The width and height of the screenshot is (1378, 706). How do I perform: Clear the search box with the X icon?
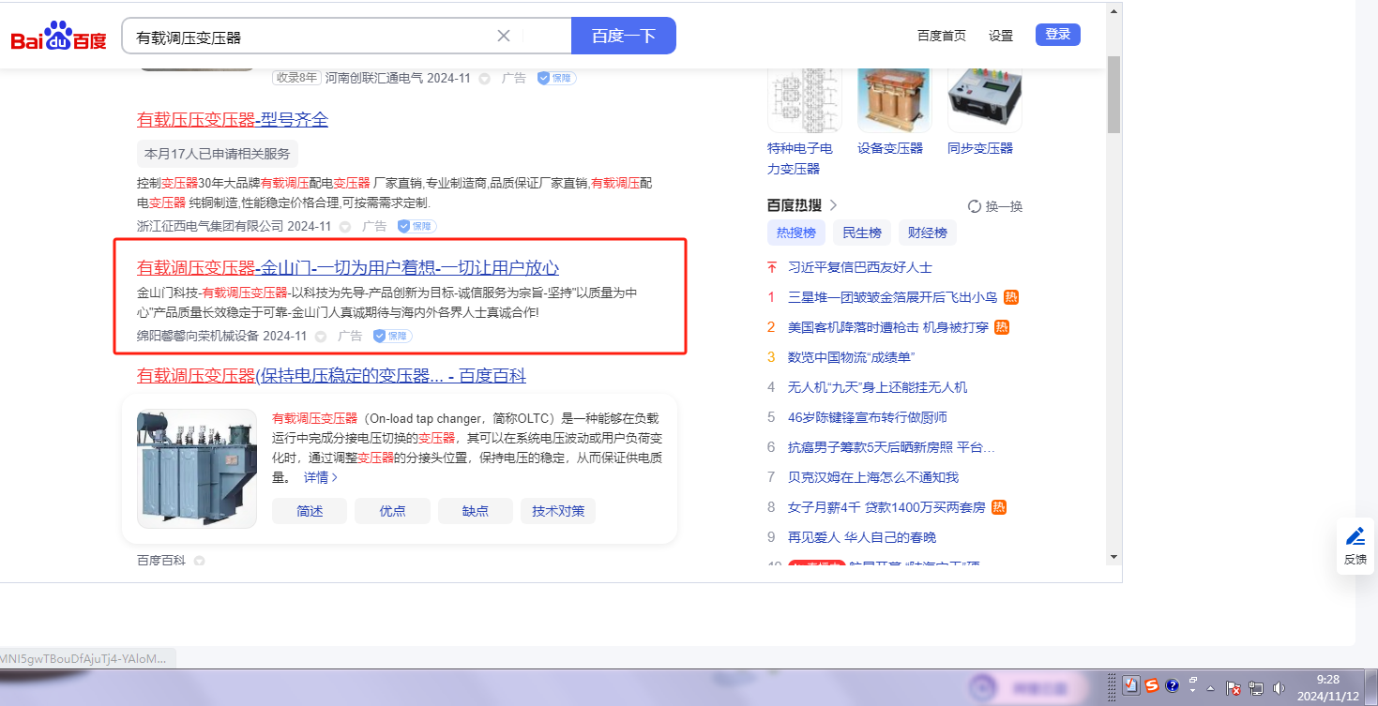click(x=504, y=36)
